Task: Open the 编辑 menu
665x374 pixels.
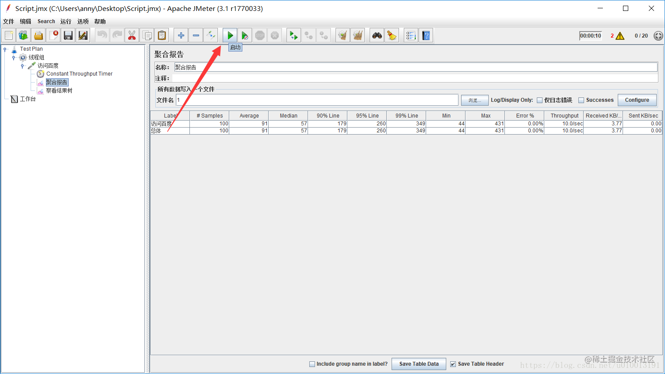Action: [x=25, y=21]
